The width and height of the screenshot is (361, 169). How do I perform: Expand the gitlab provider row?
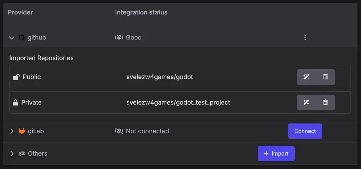tap(12, 131)
